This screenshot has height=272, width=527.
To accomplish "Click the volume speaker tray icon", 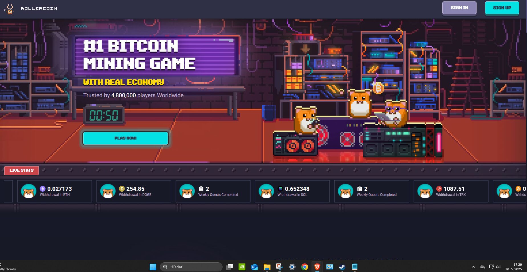I will [498, 267].
